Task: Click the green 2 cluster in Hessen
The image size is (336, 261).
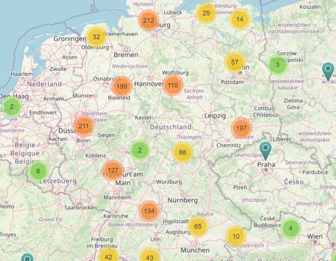Action: point(140,150)
